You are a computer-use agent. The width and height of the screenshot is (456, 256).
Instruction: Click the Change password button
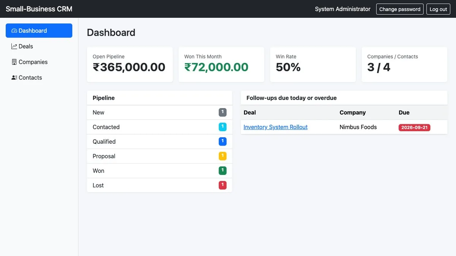click(400, 9)
